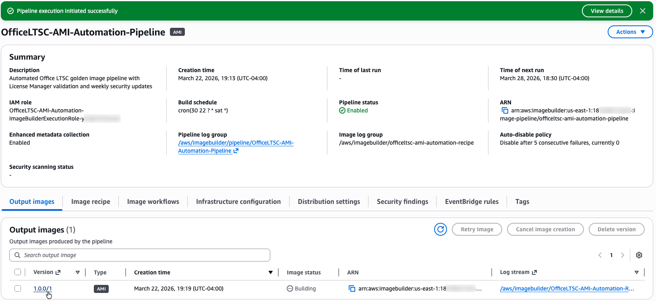The width and height of the screenshot is (656, 301).
Task: Click the AMI type badge in table row
Action: pyautogui.click(x=101, y=289)
